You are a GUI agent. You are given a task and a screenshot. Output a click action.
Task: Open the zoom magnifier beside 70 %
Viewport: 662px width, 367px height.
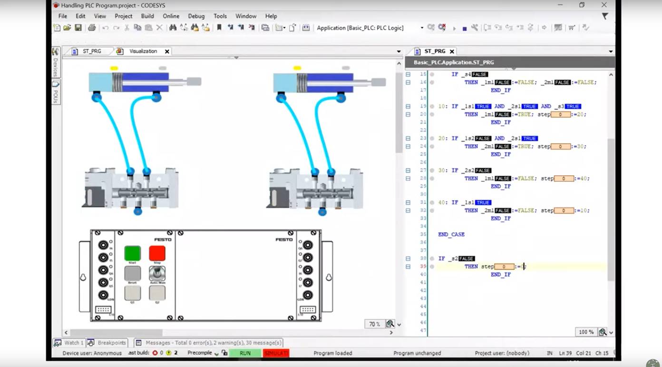[x=390, y=324]
